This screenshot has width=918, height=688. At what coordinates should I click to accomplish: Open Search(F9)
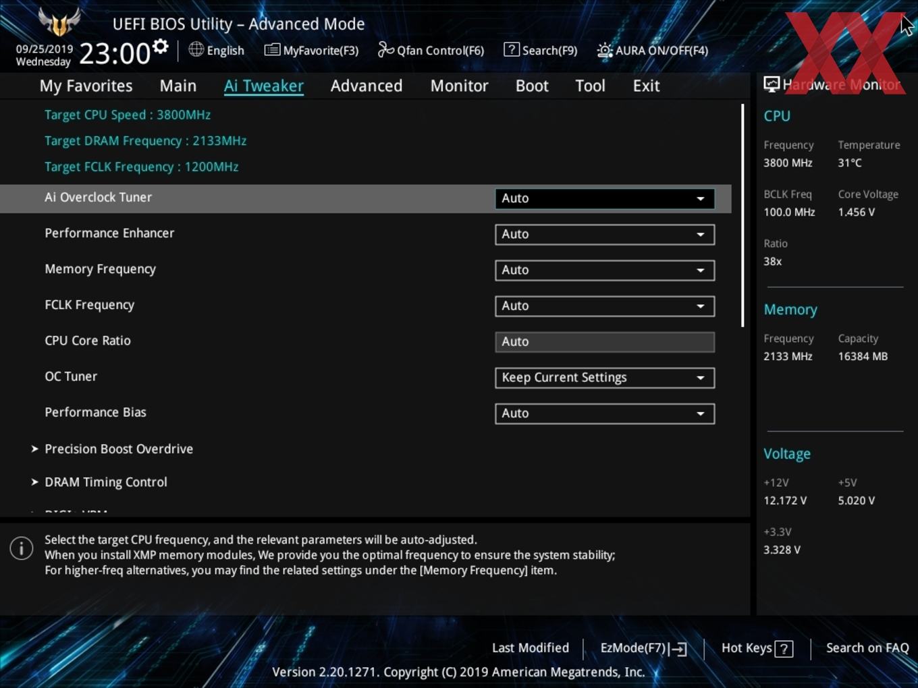point(541,50)
